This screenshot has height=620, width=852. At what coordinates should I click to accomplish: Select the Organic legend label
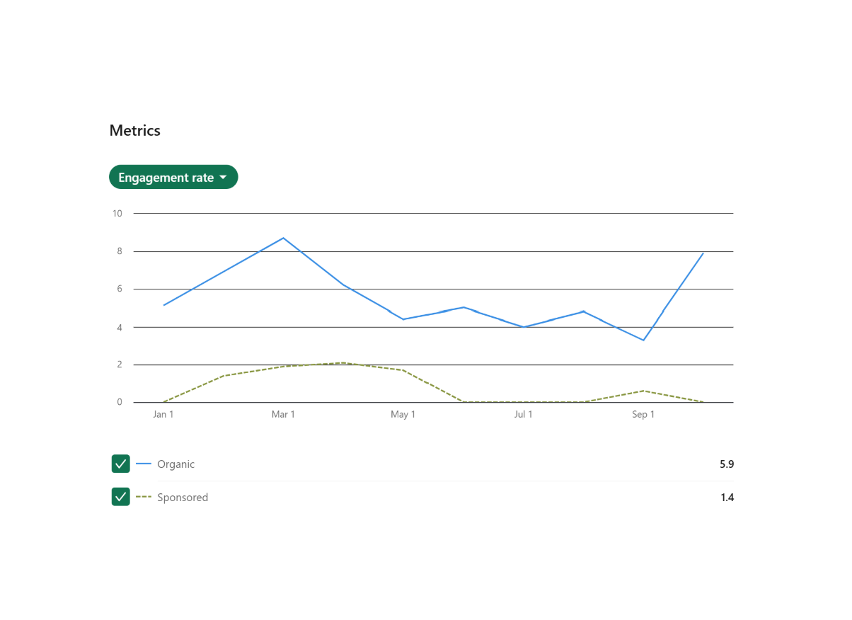pyautogui.click(x=175, y=464)
